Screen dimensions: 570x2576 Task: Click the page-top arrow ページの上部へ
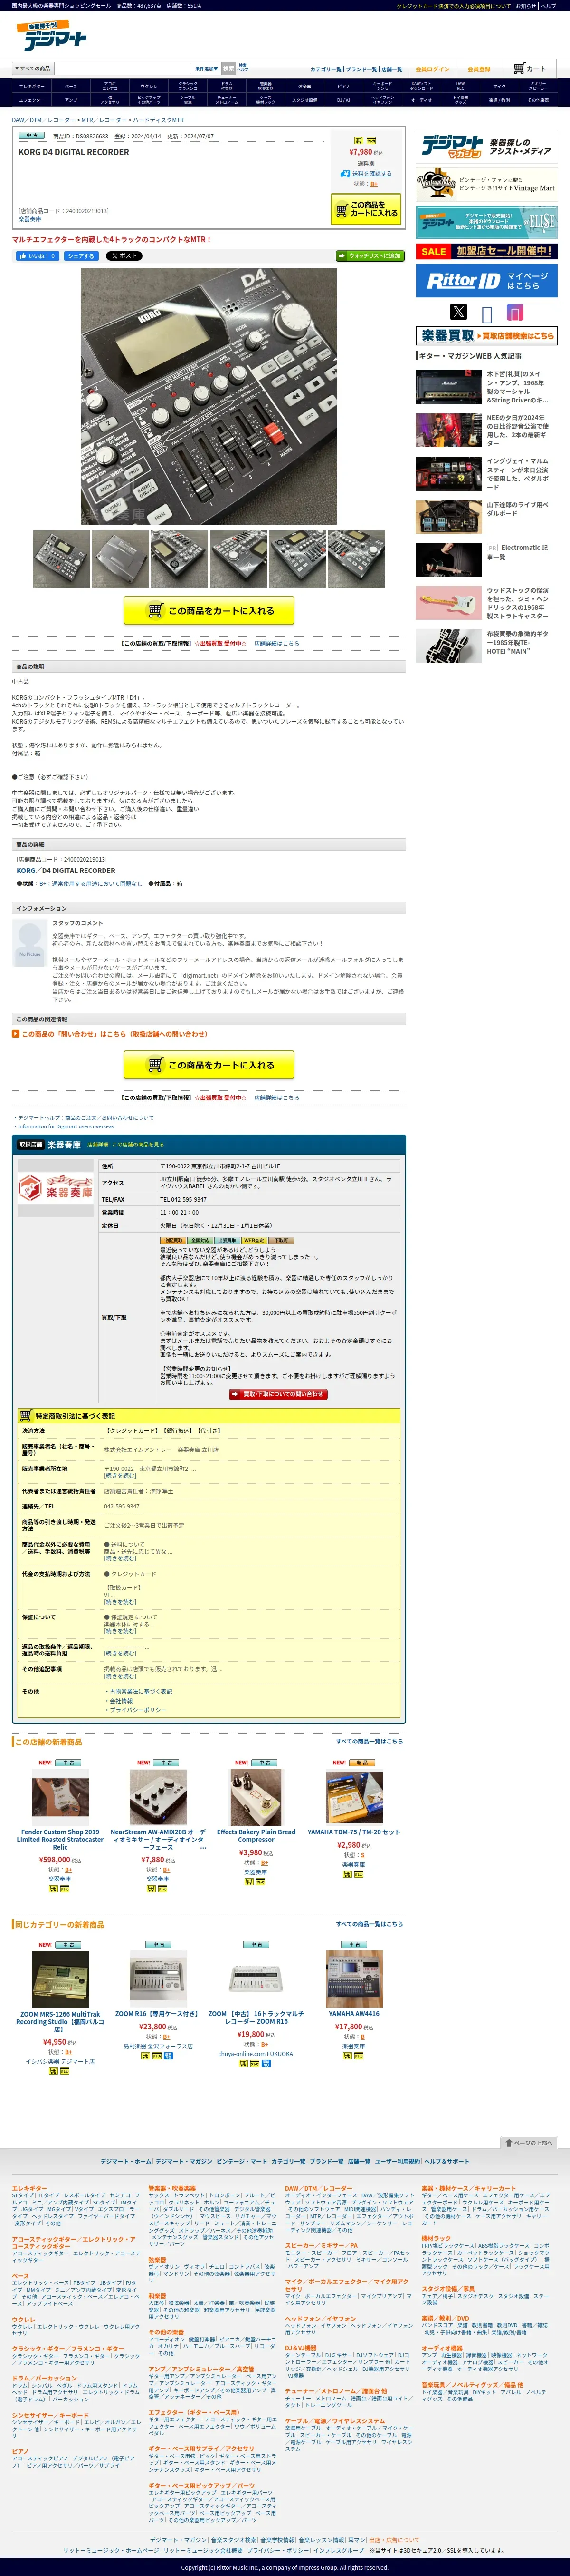[528, 2142]
